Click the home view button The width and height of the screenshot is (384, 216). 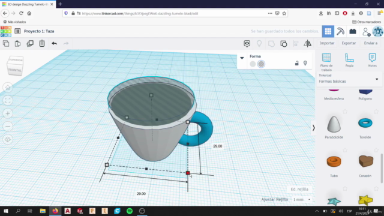coord(8,88)
